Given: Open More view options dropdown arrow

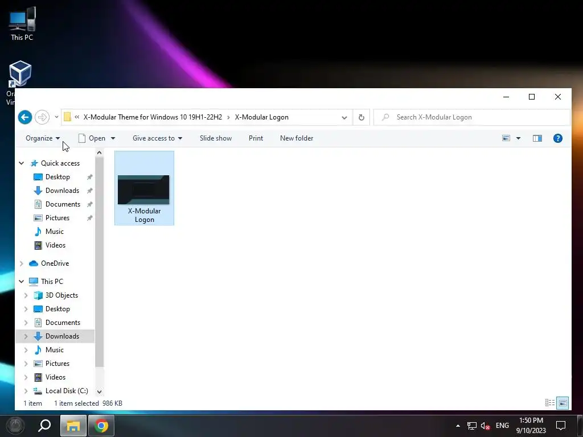Looking at the screenshot, I should pos(518,138).
